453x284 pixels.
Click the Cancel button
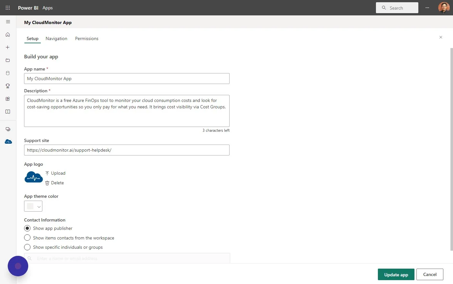[430, 274]
